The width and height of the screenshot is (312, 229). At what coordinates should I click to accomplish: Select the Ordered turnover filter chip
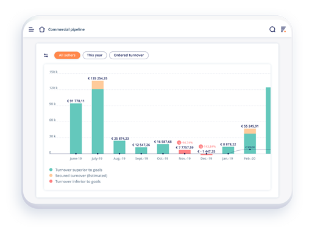click(129, 55)
